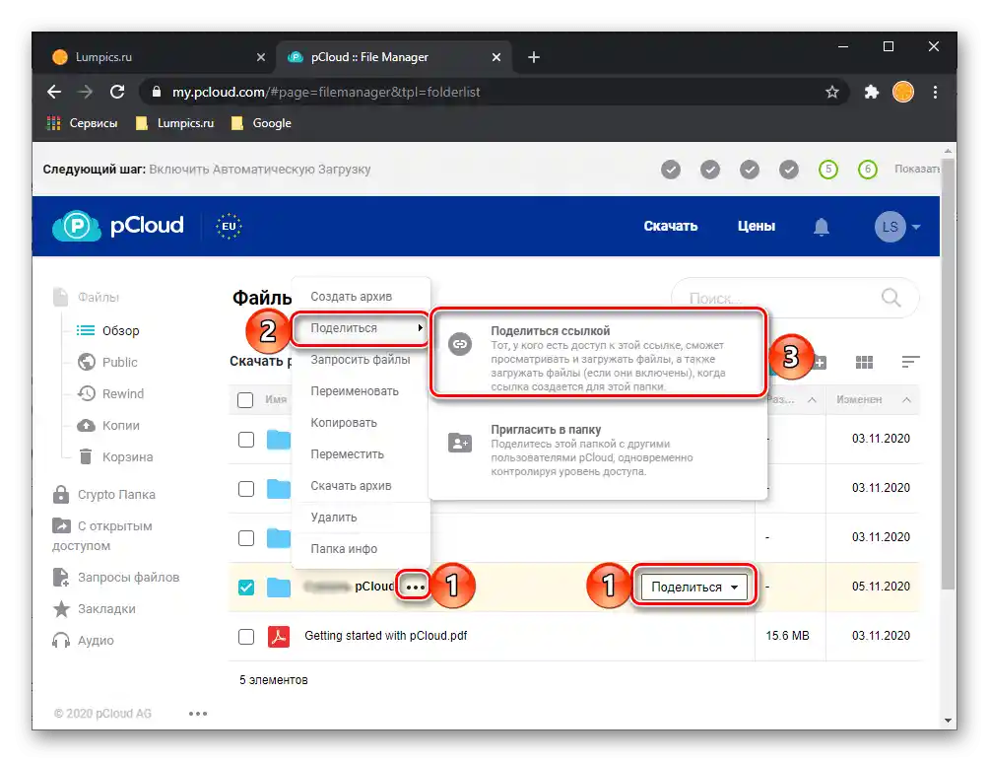Screen dimensions: 989x762
Task: Check the first folder row checkbox
Action: coord(246,440)
